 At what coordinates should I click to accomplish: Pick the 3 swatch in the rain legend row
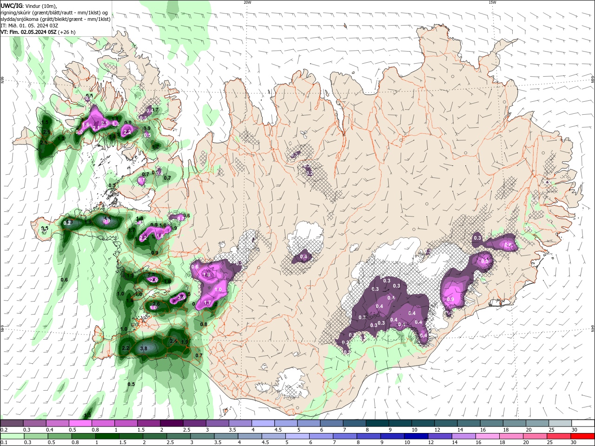(203, 436)
